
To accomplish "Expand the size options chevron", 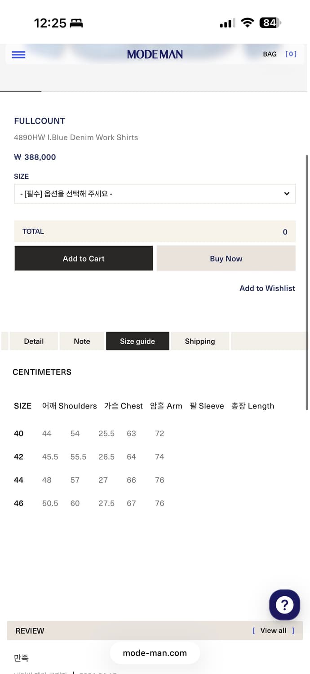I will [x=287, y=194].
